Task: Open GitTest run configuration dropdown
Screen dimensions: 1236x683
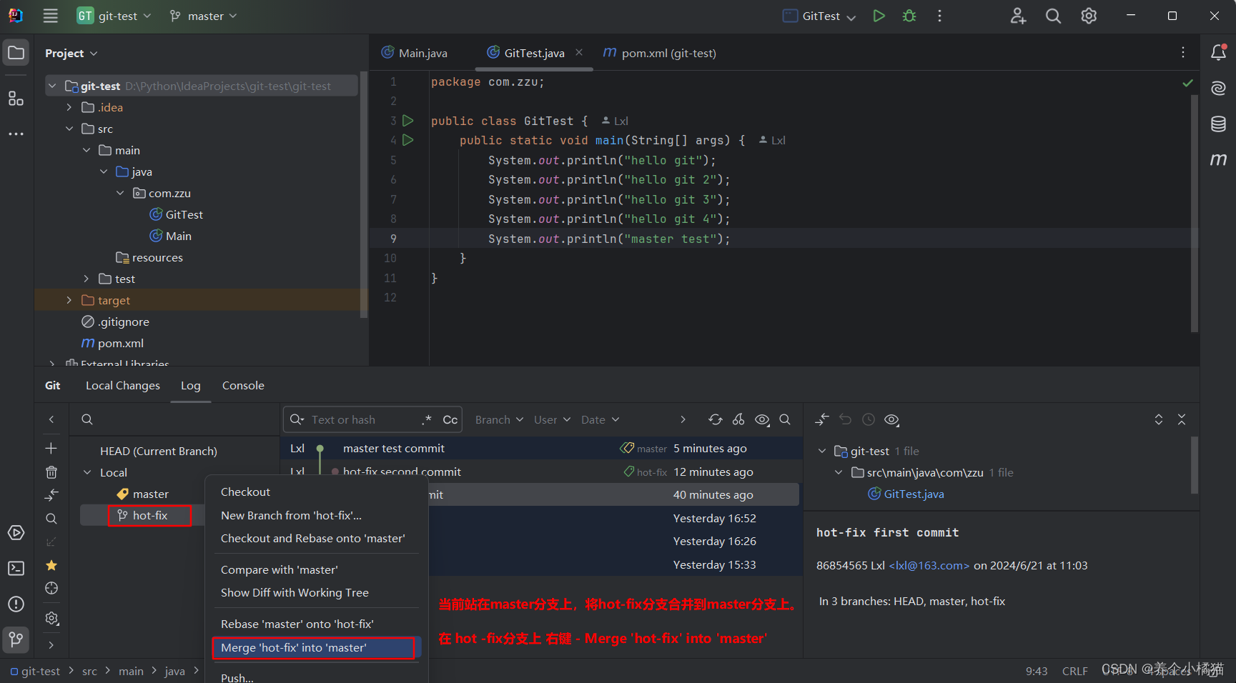Action: (820, 16)
